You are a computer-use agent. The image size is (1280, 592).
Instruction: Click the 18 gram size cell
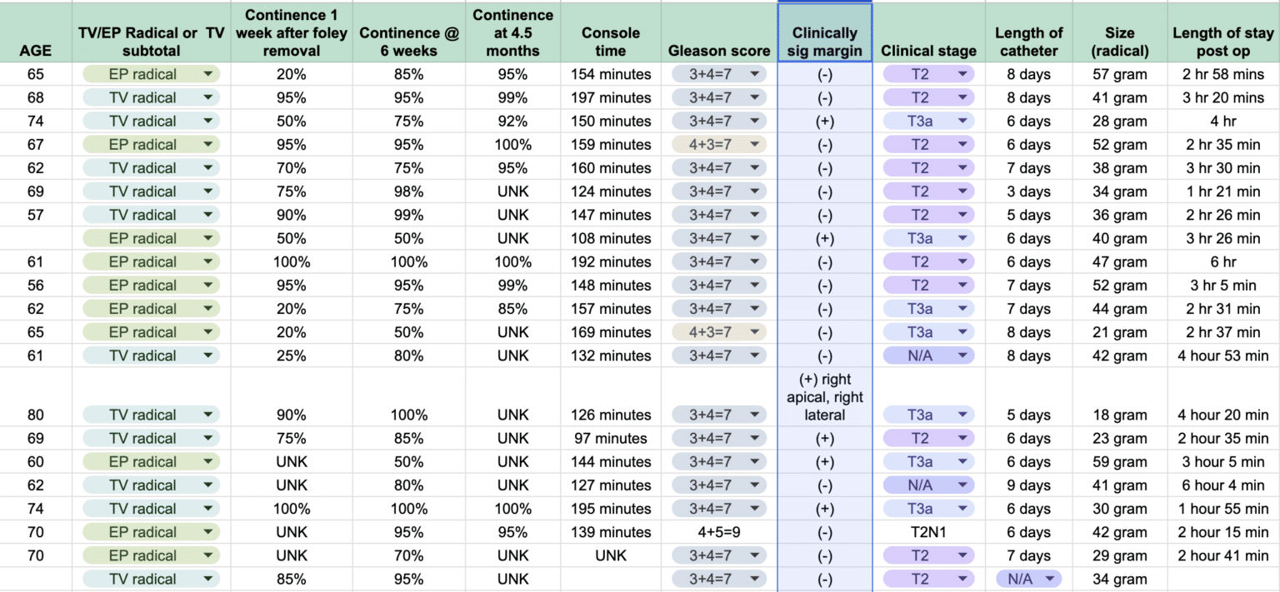pos(1119,415)
